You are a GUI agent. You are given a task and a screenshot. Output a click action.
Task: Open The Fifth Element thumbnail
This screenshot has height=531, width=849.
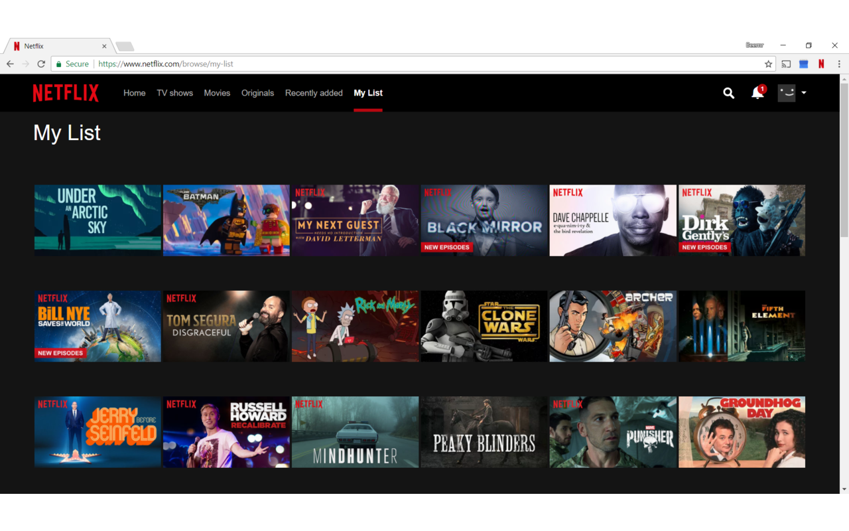click(742, 326)
